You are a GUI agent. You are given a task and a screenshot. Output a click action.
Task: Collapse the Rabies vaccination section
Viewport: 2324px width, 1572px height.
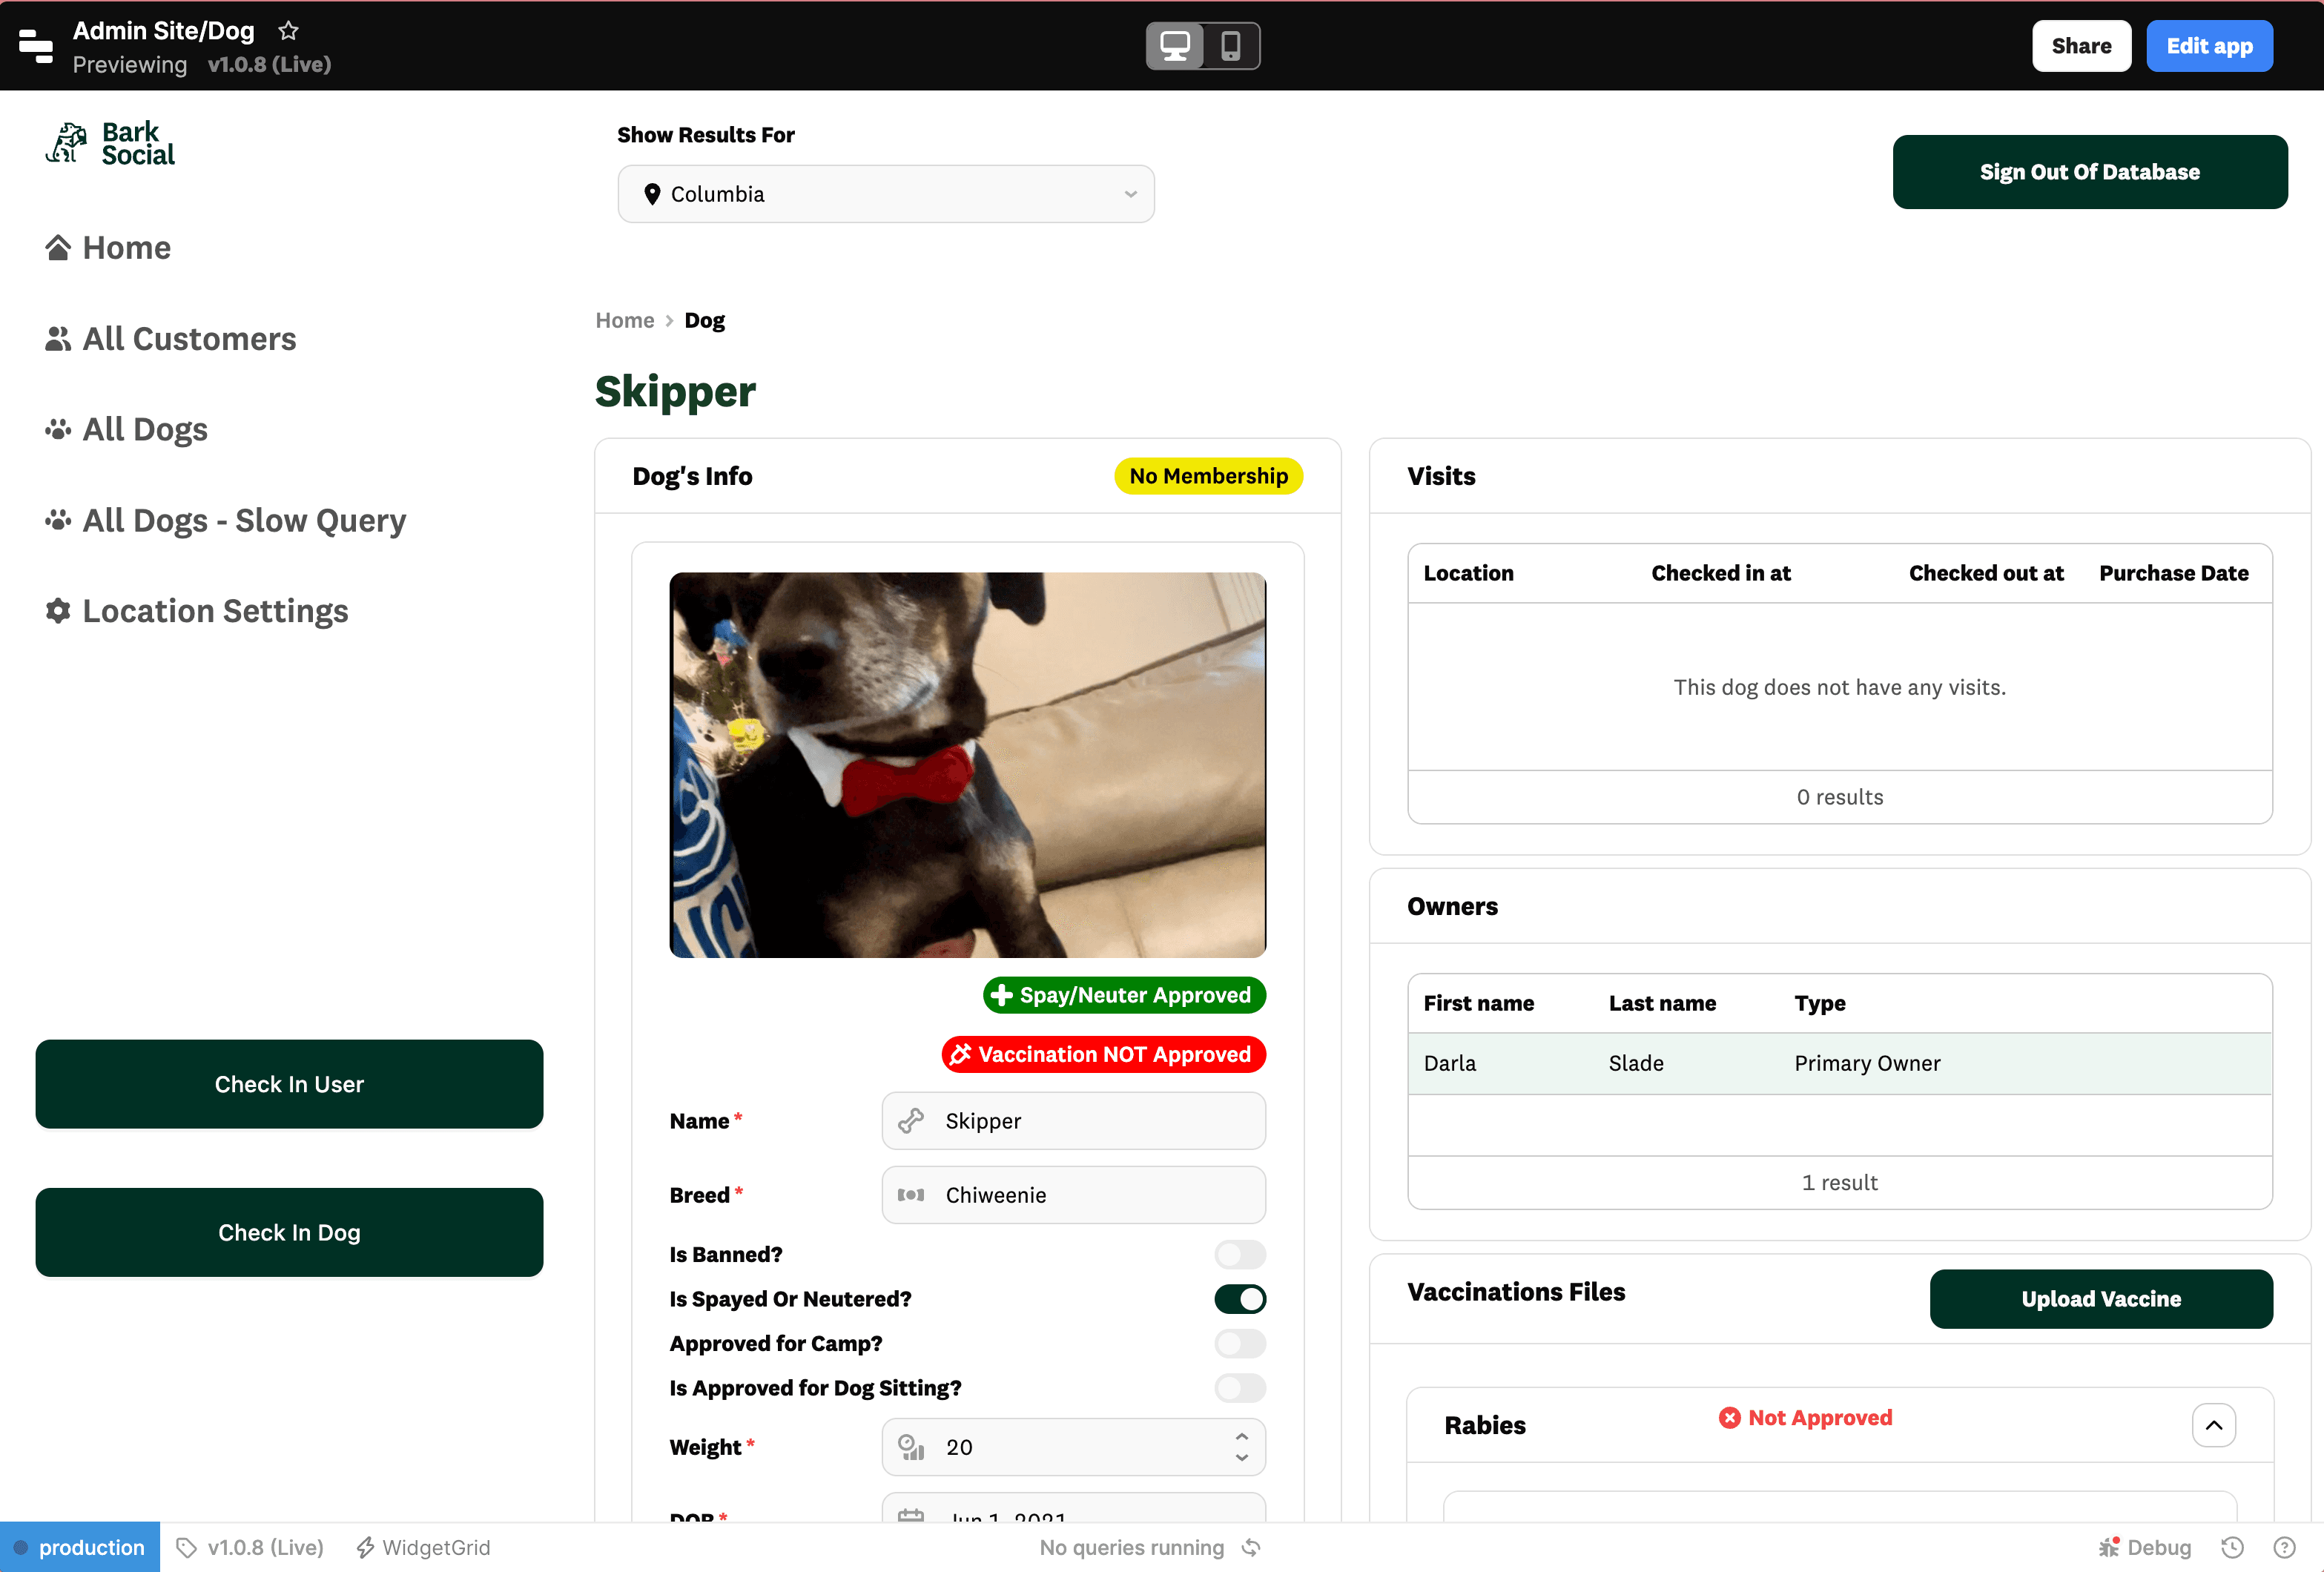click(x=2214, y=1425)
